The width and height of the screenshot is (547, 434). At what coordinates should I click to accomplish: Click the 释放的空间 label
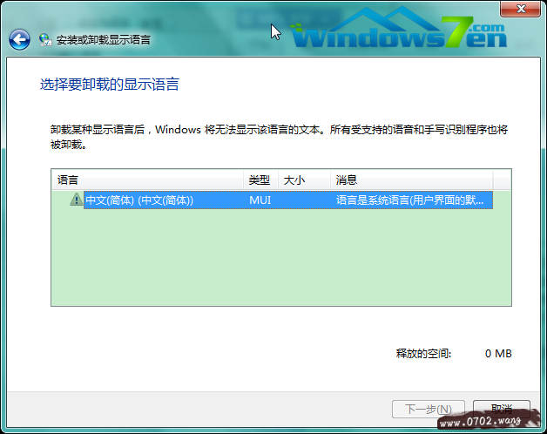point(423,353)
